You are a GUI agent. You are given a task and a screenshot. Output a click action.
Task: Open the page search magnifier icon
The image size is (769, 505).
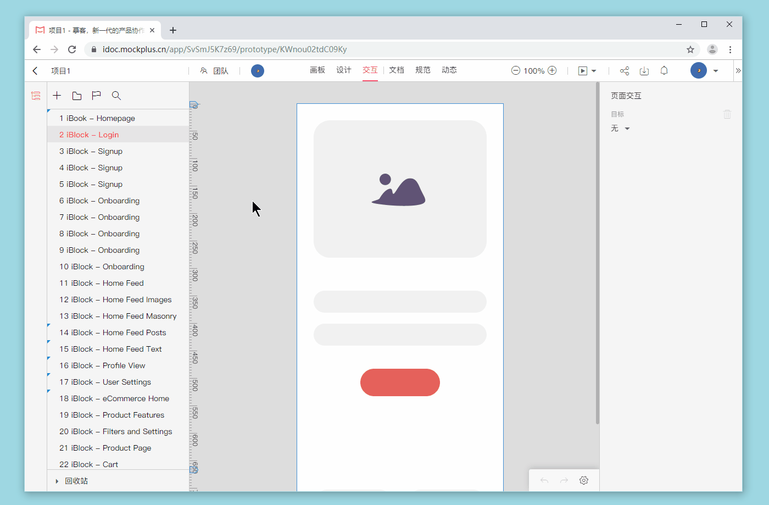click(x=116, y=96)
